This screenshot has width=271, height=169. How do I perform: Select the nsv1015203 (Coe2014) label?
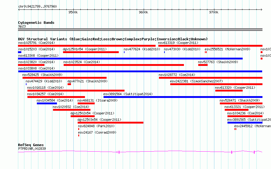(x=37, y=49)
